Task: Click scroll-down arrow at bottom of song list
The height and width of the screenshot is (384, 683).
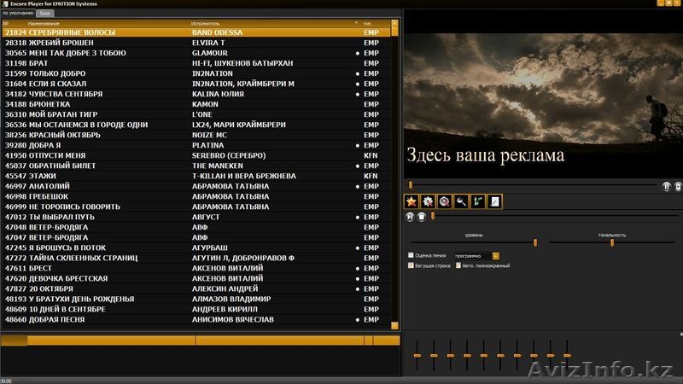Action: pos(394,325)
